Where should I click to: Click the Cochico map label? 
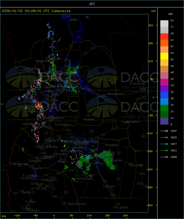coord(109,186)
